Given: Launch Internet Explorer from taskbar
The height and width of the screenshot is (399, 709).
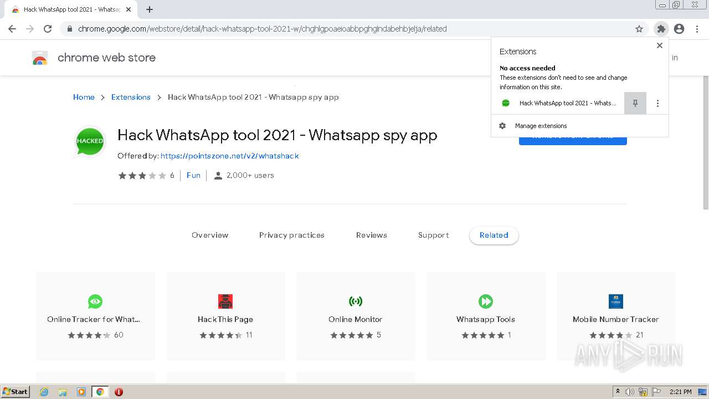Looking at the screenshot, I should (x=44, y=392).
